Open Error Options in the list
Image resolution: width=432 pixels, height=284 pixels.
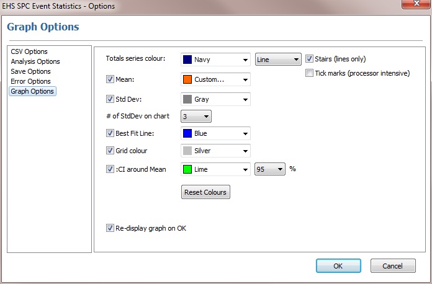coord(30,81)
